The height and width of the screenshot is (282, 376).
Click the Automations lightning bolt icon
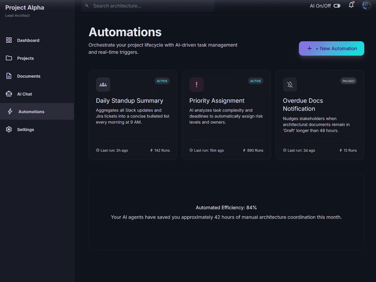tap(10, 111)
